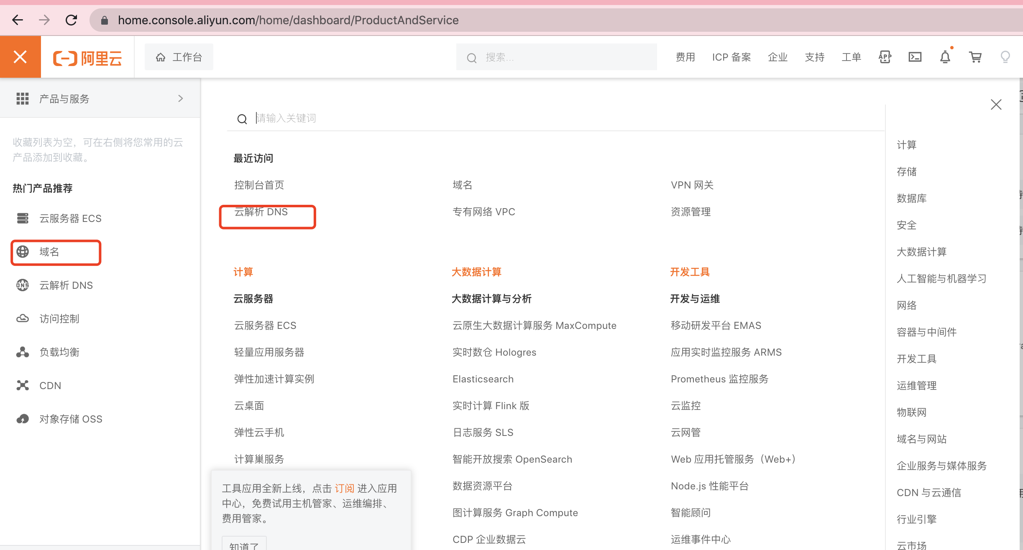Open Prometheus 监控服务
This screenshot has width=1023, height=550.
pos(719,379)
